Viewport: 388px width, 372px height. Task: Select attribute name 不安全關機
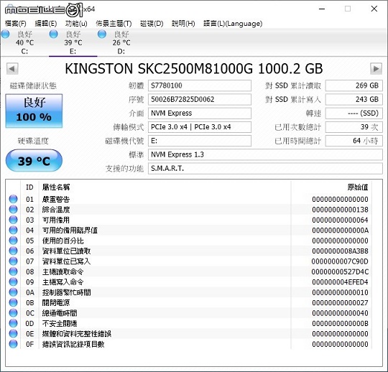60,323
